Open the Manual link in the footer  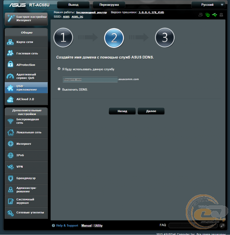(x=87, y=226)
